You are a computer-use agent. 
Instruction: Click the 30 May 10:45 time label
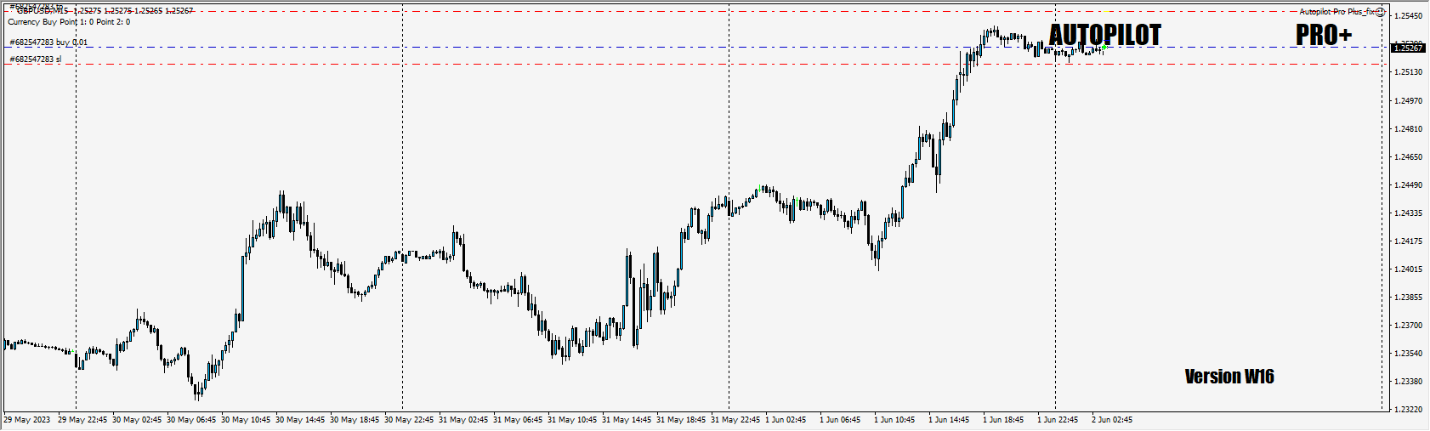(246, 420)
